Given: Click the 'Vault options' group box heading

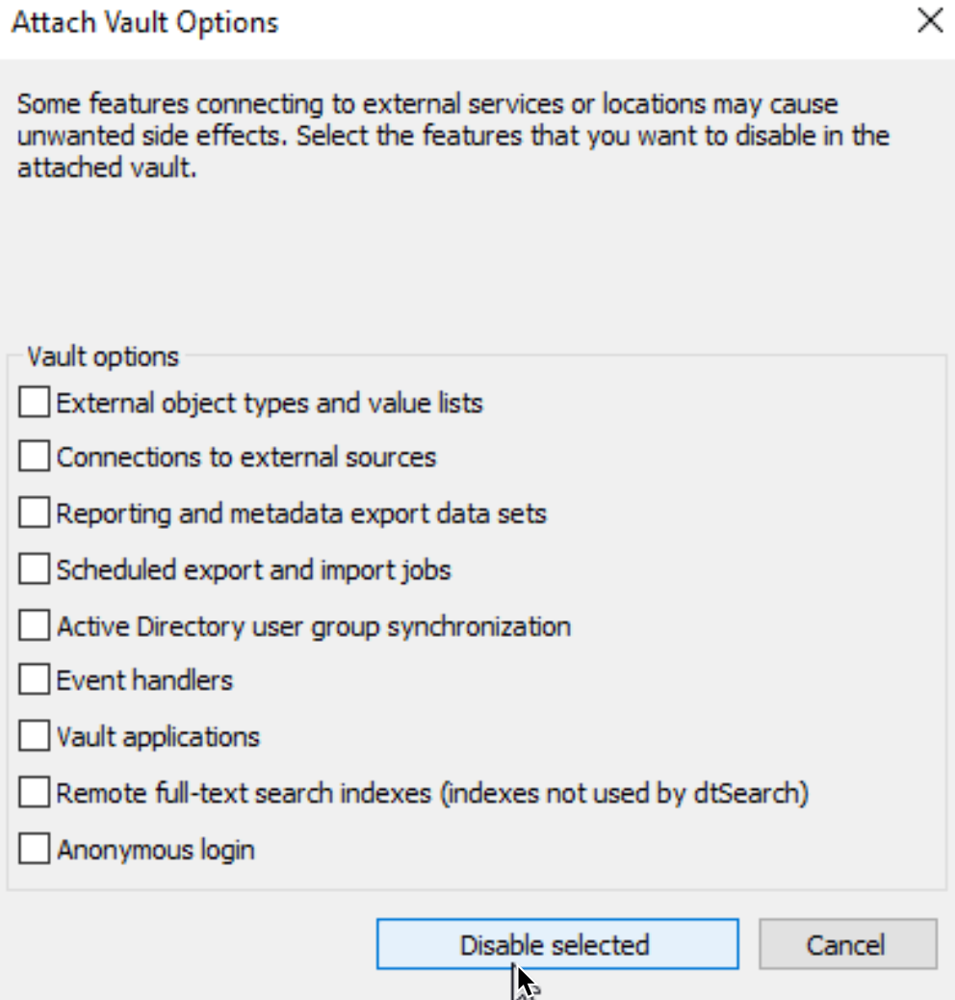Looking at the screenshot, I should tap(103, 357).
